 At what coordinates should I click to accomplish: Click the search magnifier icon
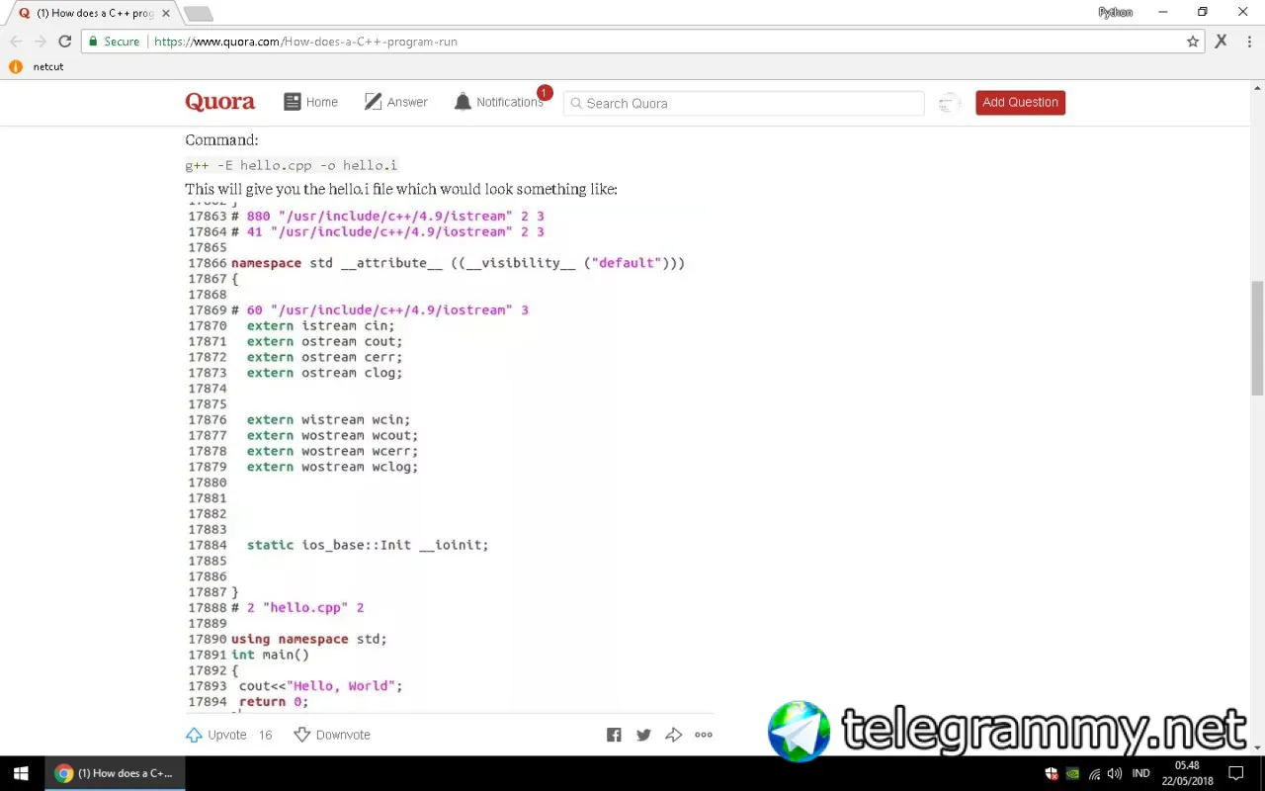(574, 103)
